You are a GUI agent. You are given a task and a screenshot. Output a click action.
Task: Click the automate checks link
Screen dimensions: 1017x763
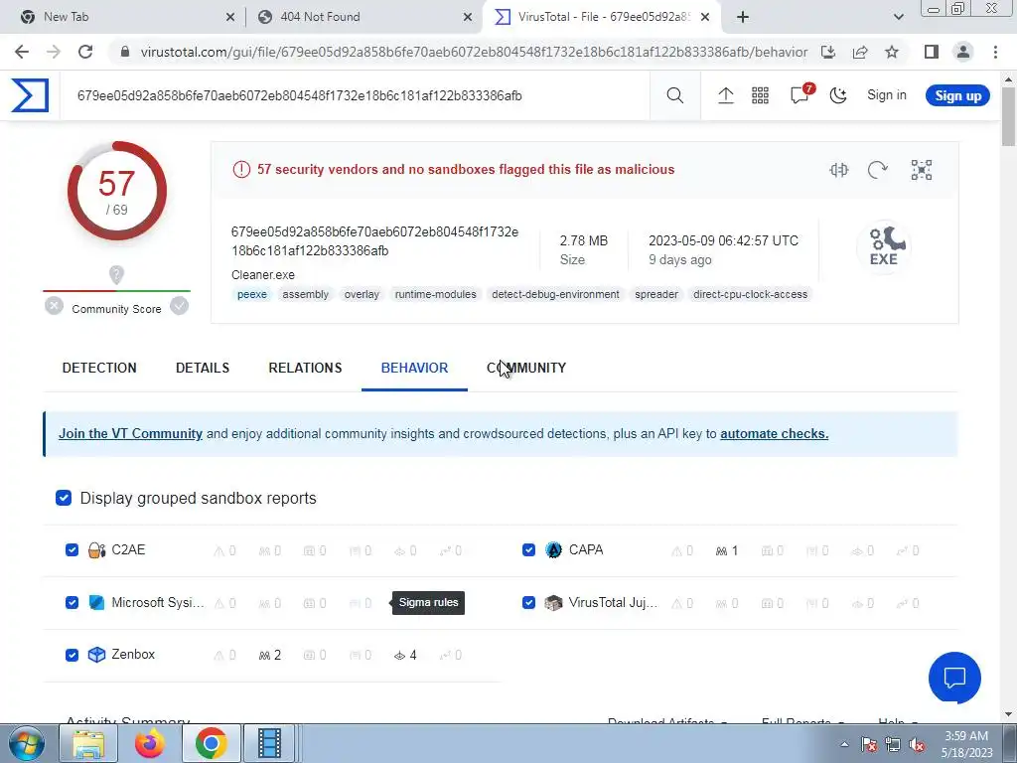(774, 433)
